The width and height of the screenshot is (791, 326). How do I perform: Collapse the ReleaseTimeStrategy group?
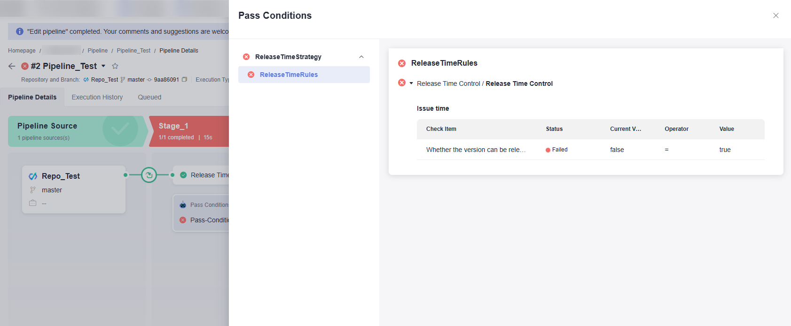(361, 57)
